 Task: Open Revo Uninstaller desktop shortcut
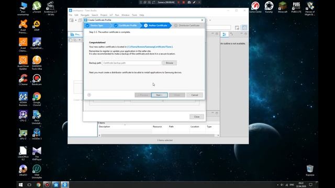(37, 117)
